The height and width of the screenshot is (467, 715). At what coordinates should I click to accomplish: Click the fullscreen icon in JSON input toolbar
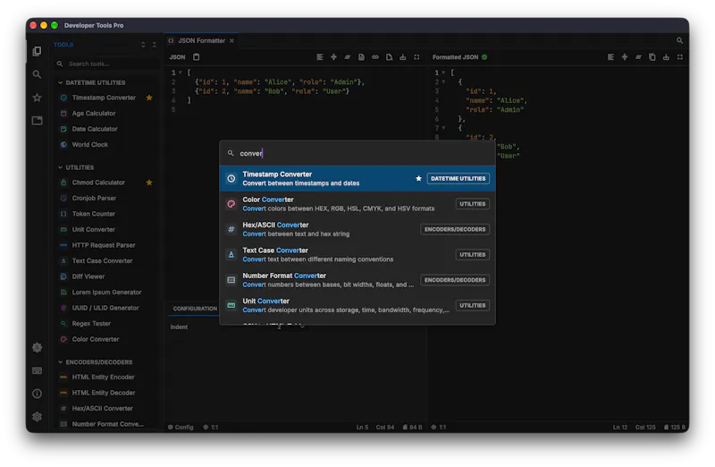pyautogui.click(x=416, y=57)
